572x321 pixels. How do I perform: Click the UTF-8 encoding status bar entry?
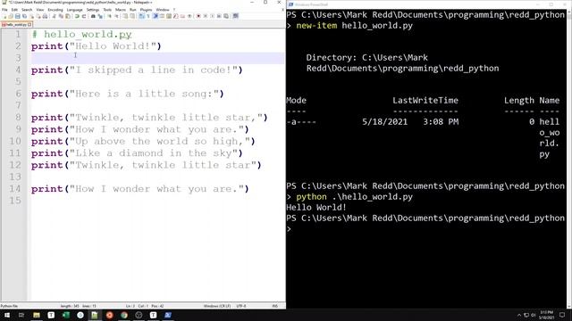(241, 306)
